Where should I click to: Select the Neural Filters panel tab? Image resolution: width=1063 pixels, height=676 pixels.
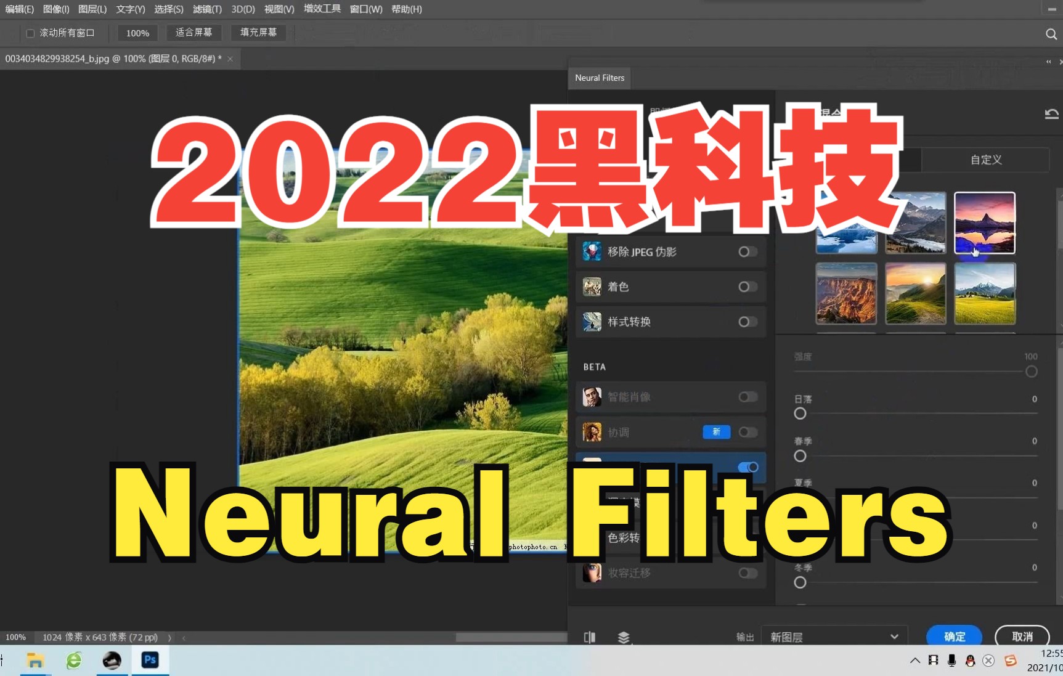point(600,78)
